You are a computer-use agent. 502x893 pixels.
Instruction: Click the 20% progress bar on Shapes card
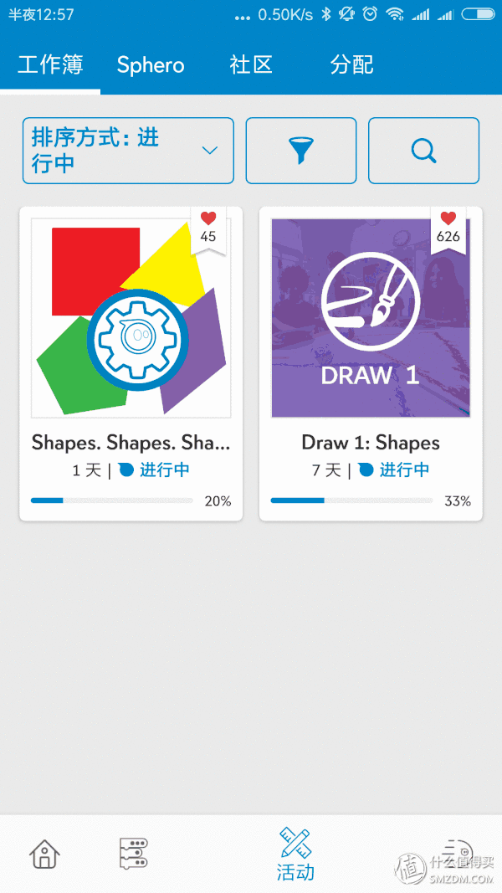click(112, 500)
